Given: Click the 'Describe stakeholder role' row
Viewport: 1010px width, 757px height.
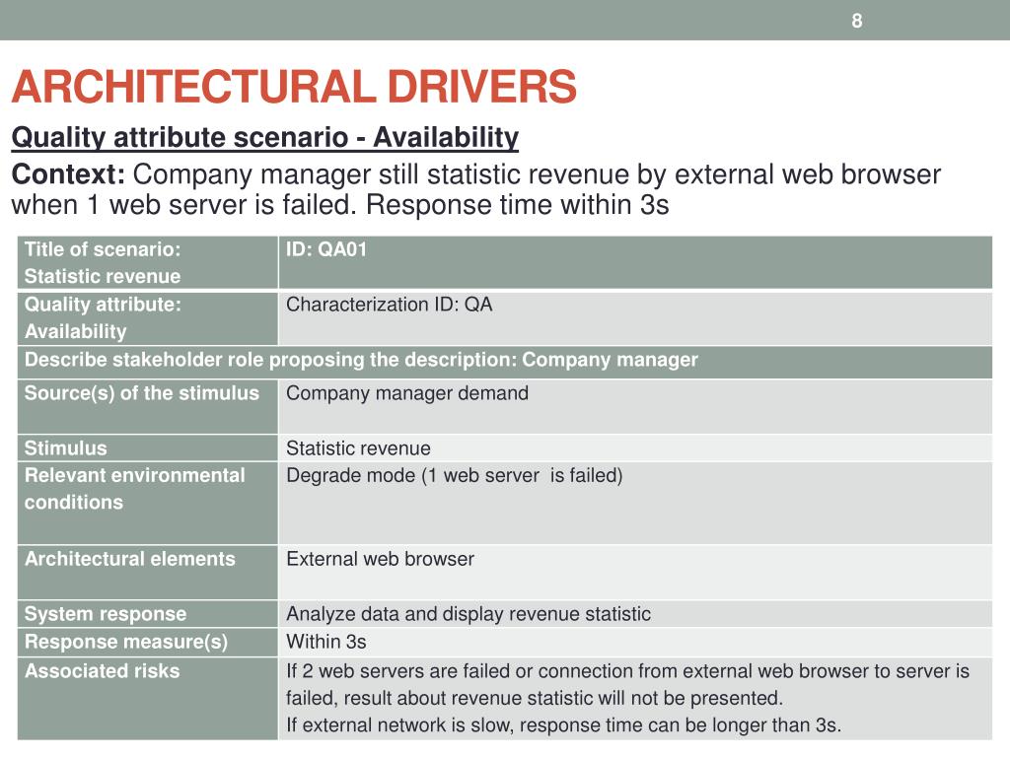Looking at the screenshot, I should 504,362.
